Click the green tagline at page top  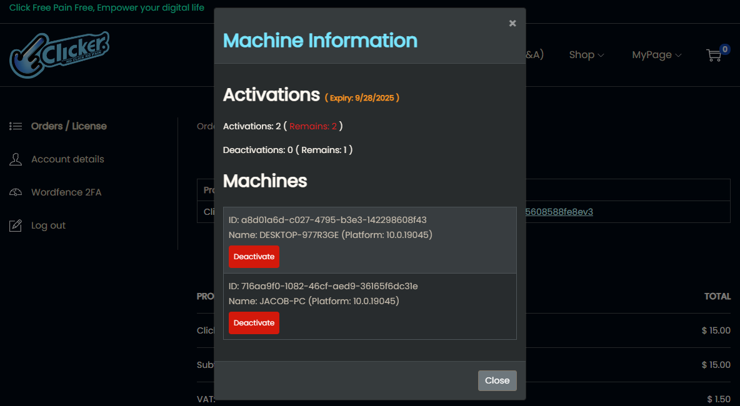[x=107, y=7]
